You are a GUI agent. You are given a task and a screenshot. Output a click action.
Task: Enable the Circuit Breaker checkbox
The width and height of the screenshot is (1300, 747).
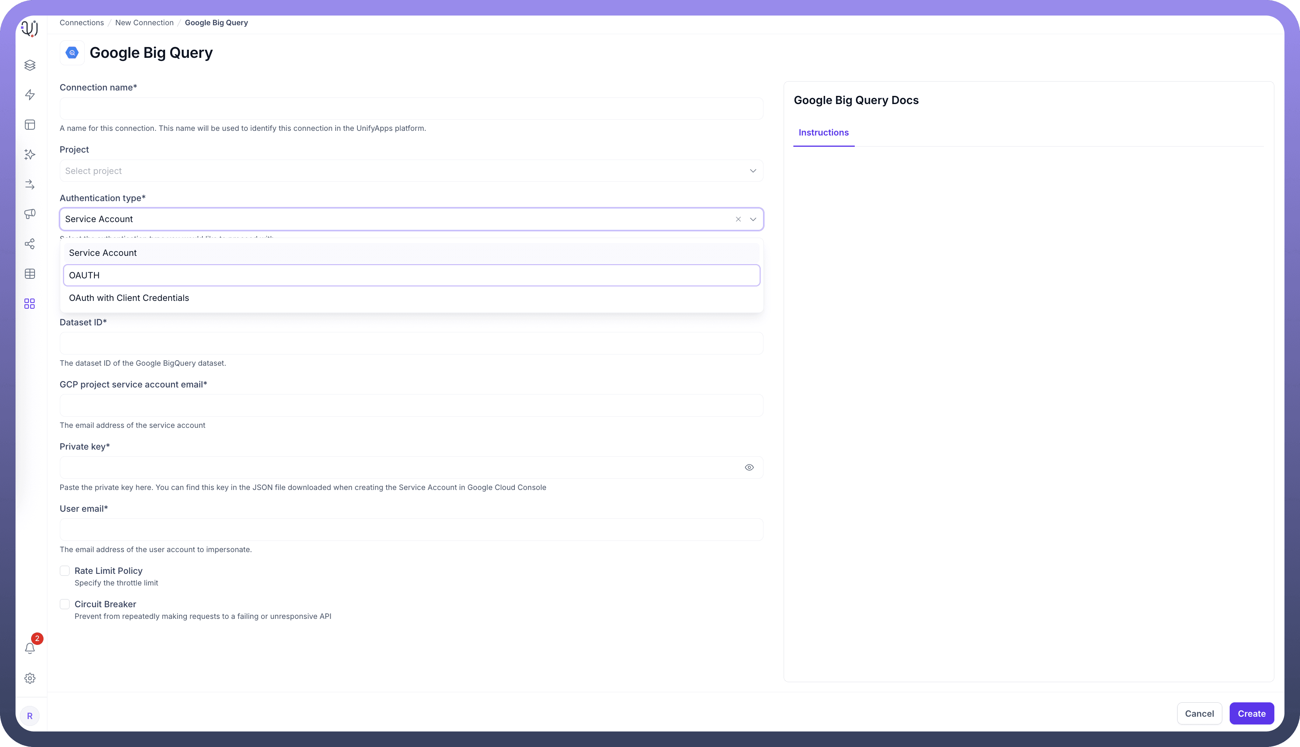point(65,605)
